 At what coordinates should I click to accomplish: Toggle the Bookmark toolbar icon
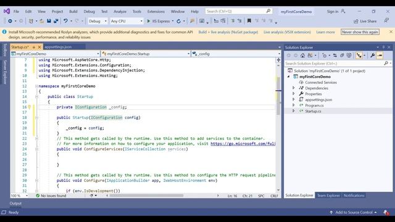249,21
